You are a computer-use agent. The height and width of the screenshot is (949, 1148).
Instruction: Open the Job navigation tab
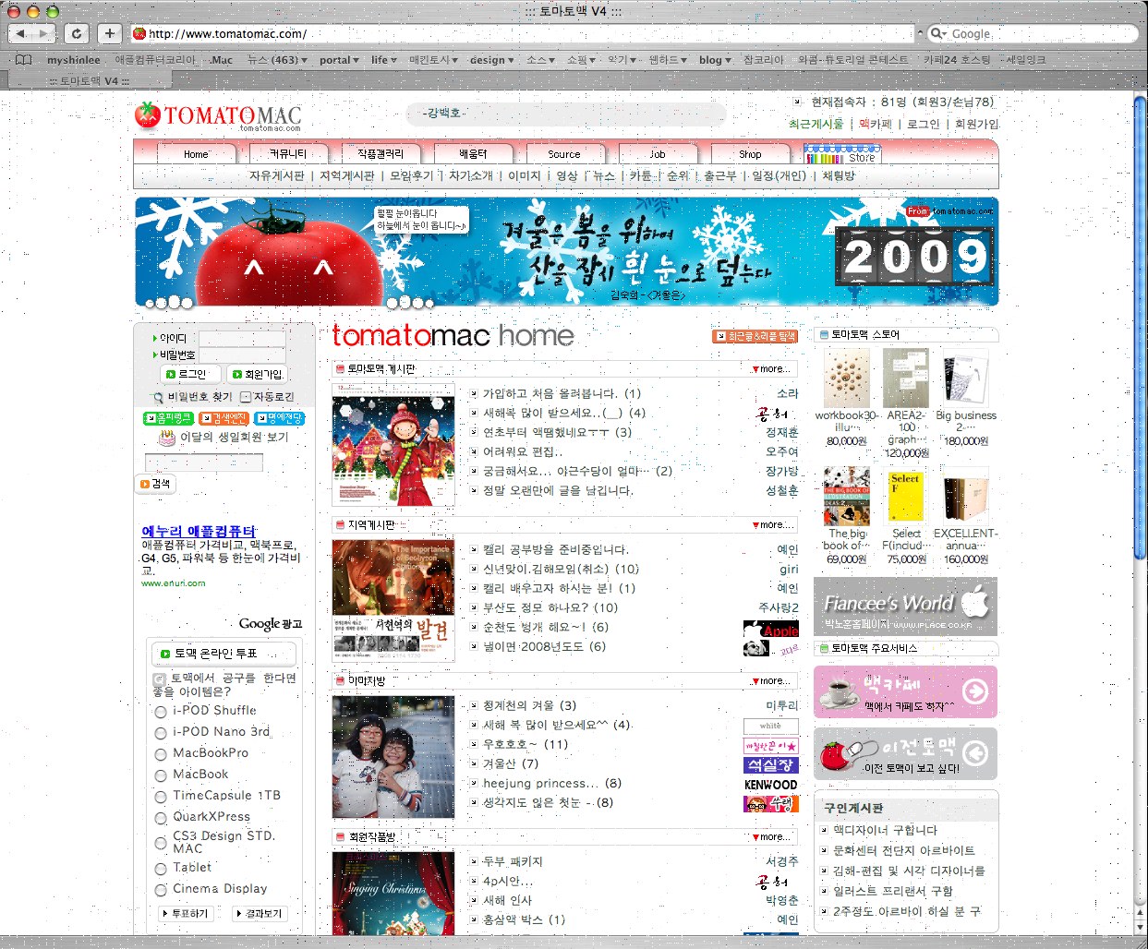657,154
